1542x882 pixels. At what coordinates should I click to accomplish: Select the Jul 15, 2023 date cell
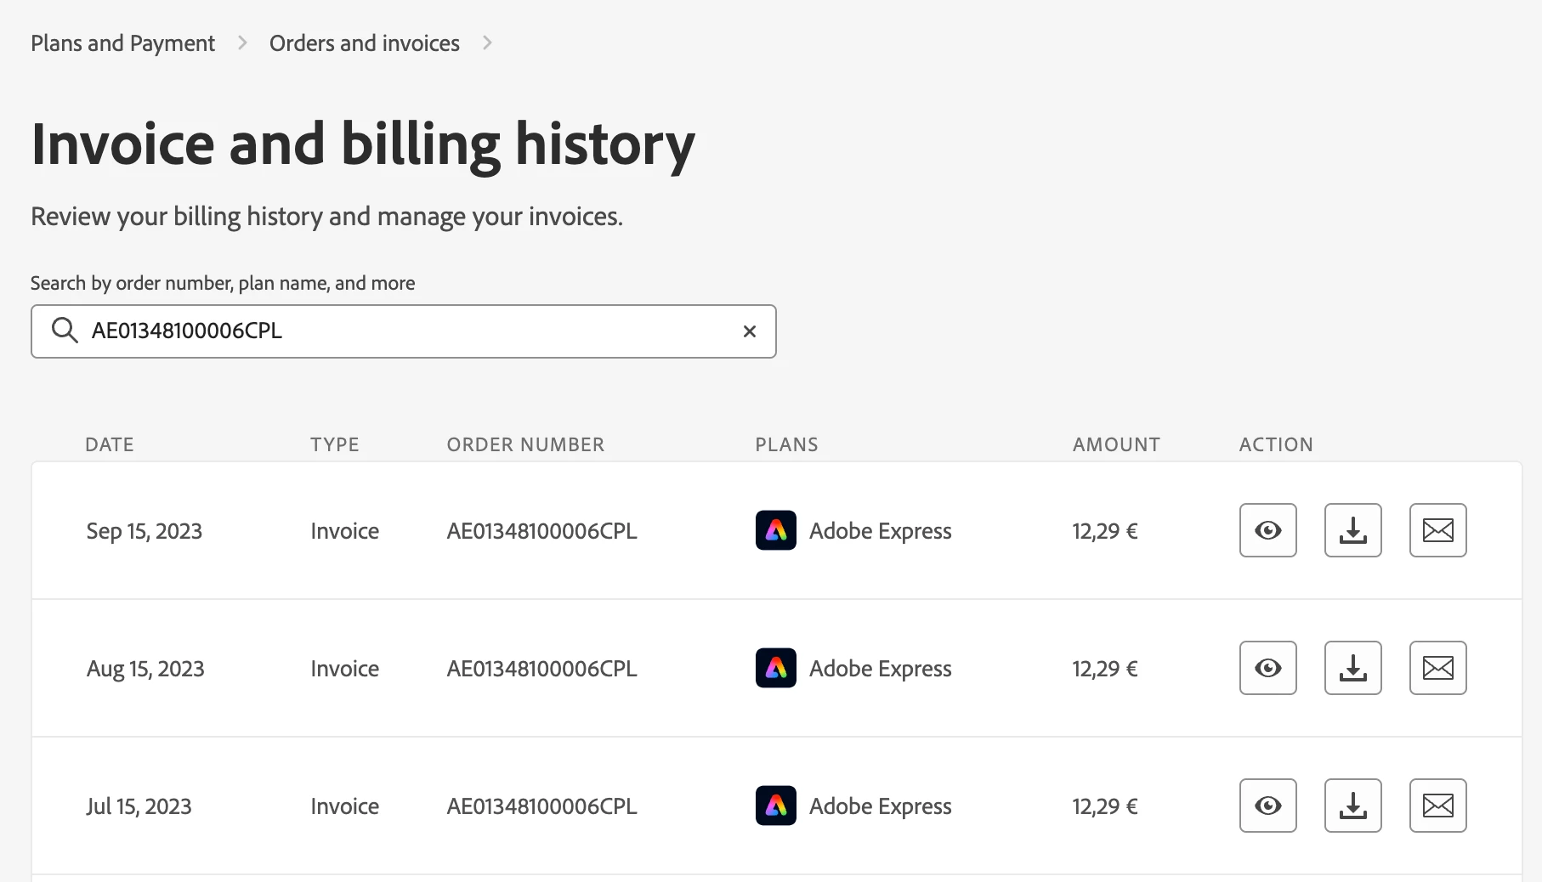(139, 806)
